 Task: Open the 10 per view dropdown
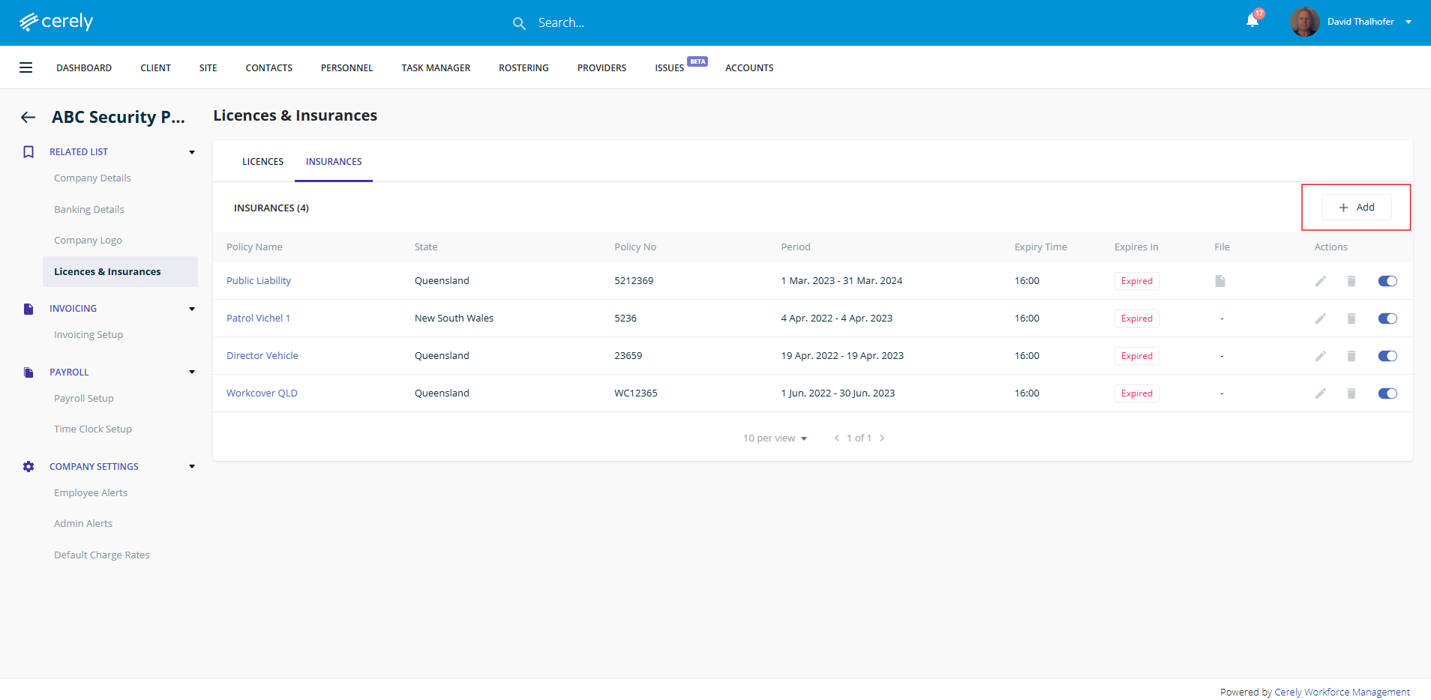click(x=775, y=438)
